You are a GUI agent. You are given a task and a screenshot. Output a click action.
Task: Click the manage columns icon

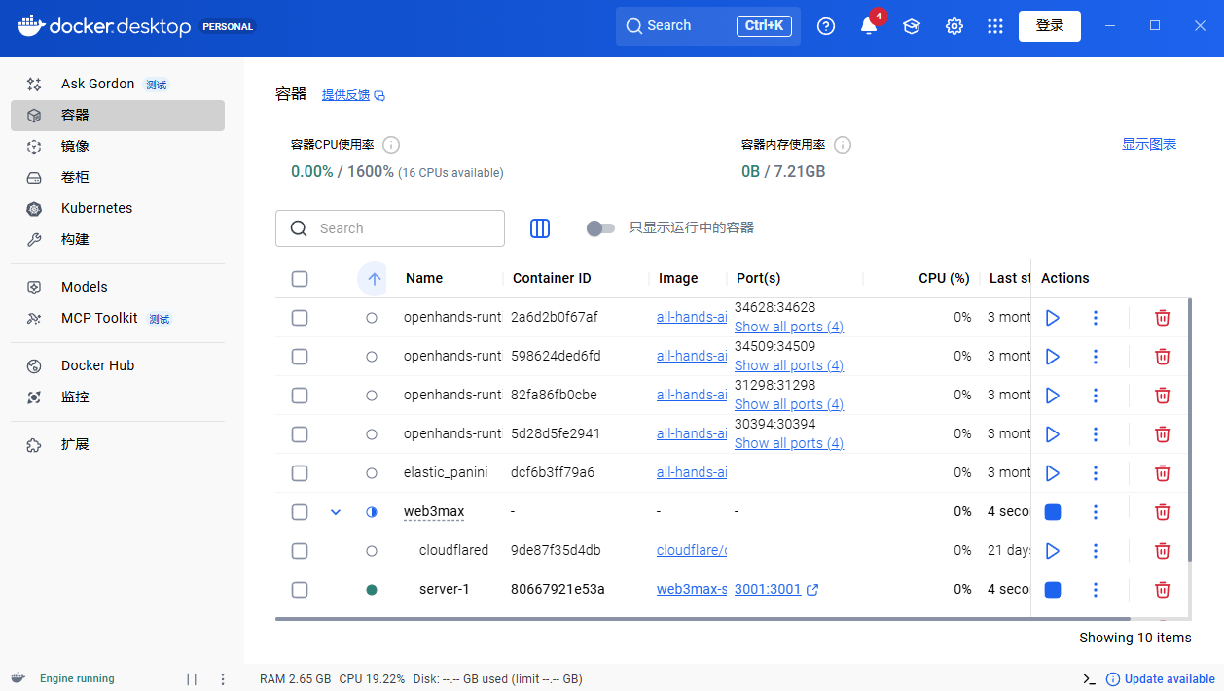540,228
